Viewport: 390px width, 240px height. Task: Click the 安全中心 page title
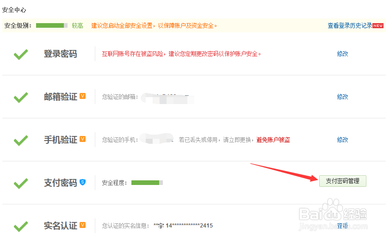[x=14, y=10]
